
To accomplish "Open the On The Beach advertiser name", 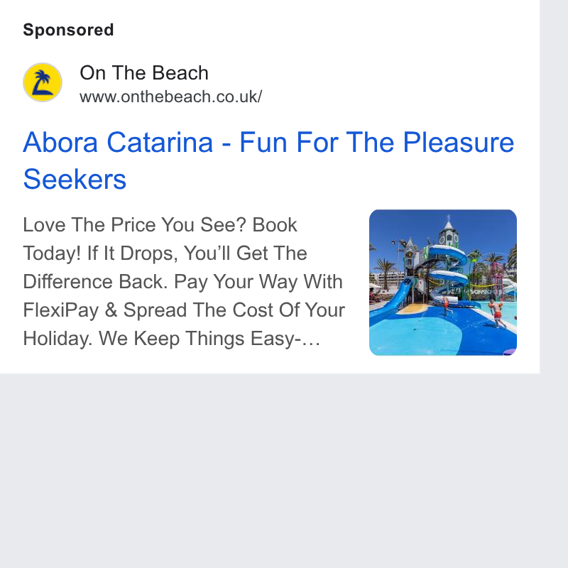I will (144, 73).
